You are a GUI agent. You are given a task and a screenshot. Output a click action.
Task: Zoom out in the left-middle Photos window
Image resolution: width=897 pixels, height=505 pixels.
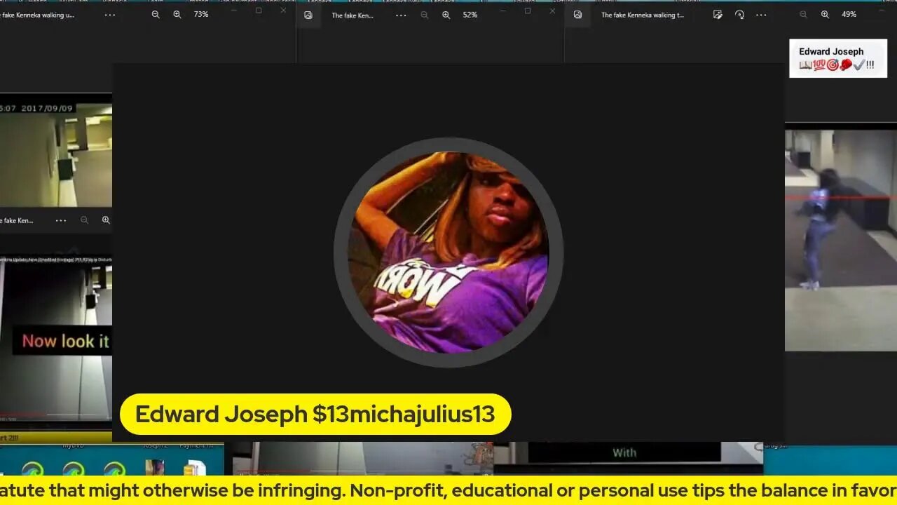click(84, 220)
